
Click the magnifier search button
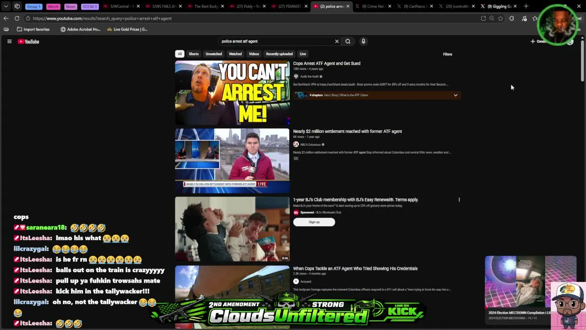click(x=348, y=41)
